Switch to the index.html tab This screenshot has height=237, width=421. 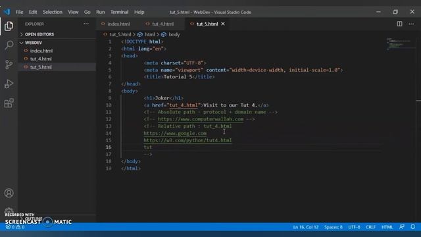[118, 24]
